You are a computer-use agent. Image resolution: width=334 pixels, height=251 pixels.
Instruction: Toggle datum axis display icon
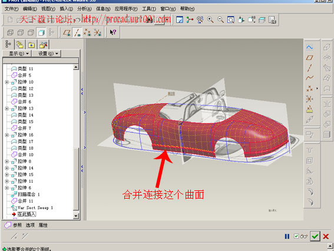point(77,32)
